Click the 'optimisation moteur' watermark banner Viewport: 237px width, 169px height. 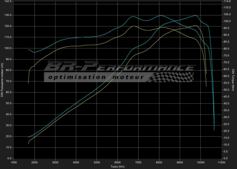tap(96, 77)
